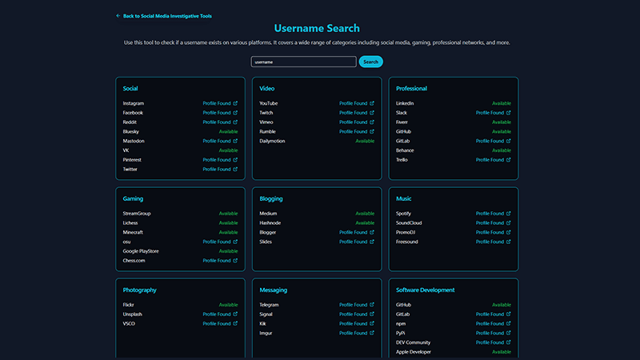Open Trello profile external link icon
640x360 pixels.
pos(509,159)
